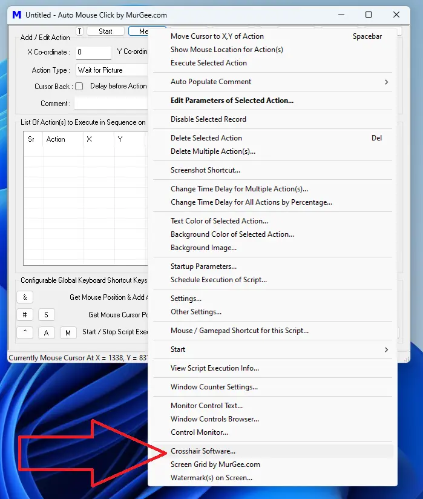Expand the Start submenu
Viewport: 423px width, 499px height.
pos(273,350)
